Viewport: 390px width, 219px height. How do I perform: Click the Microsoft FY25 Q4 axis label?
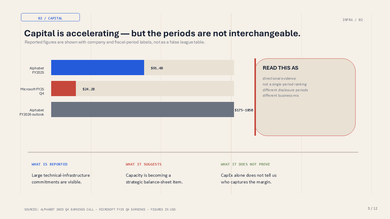point(32,91)
